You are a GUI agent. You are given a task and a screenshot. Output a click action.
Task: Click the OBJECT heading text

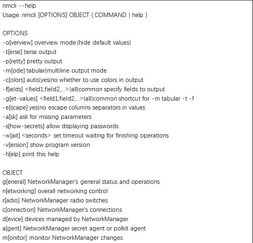(13, 173)
